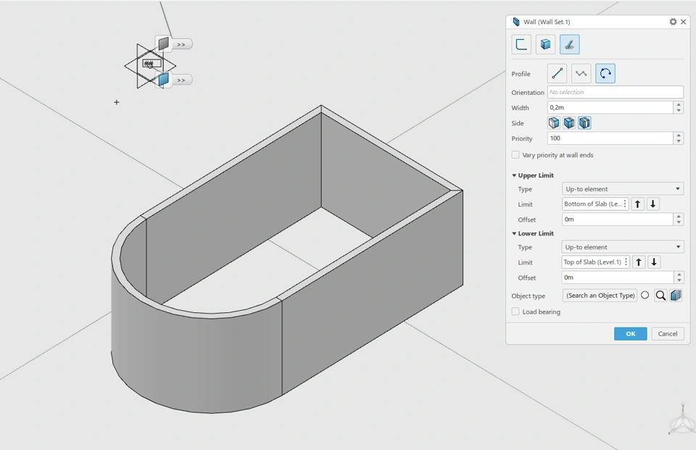Enable Vary priority at wall ends

point(515,155)
